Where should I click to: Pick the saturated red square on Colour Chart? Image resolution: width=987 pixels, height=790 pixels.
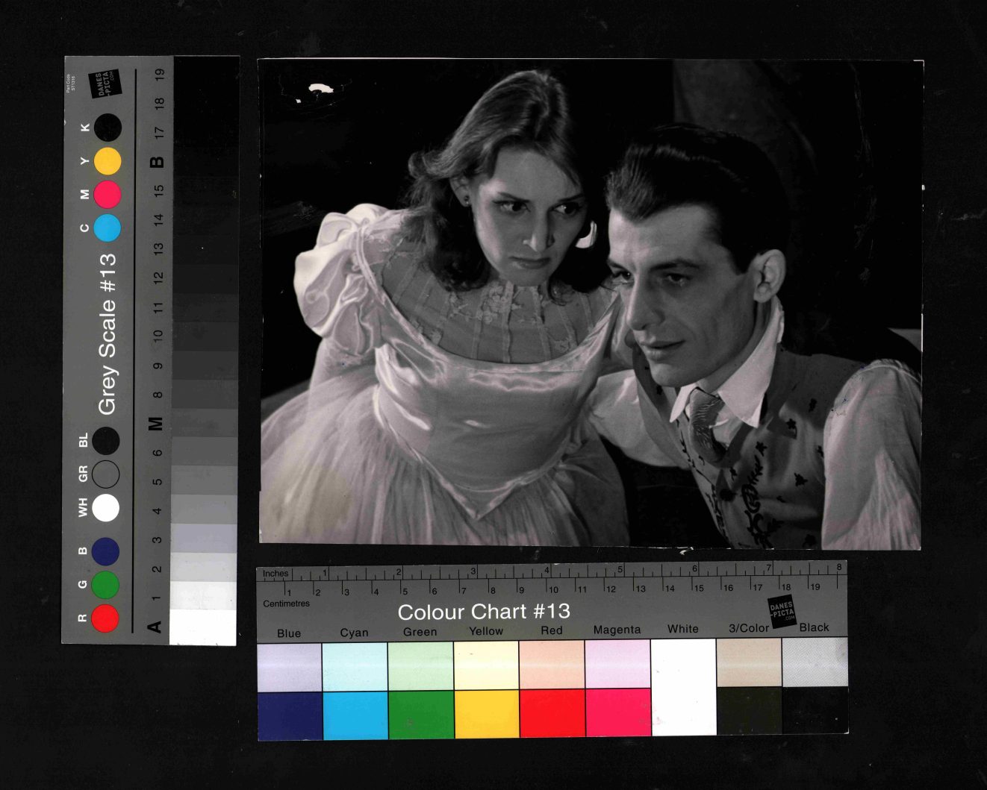tap(552, 714)
